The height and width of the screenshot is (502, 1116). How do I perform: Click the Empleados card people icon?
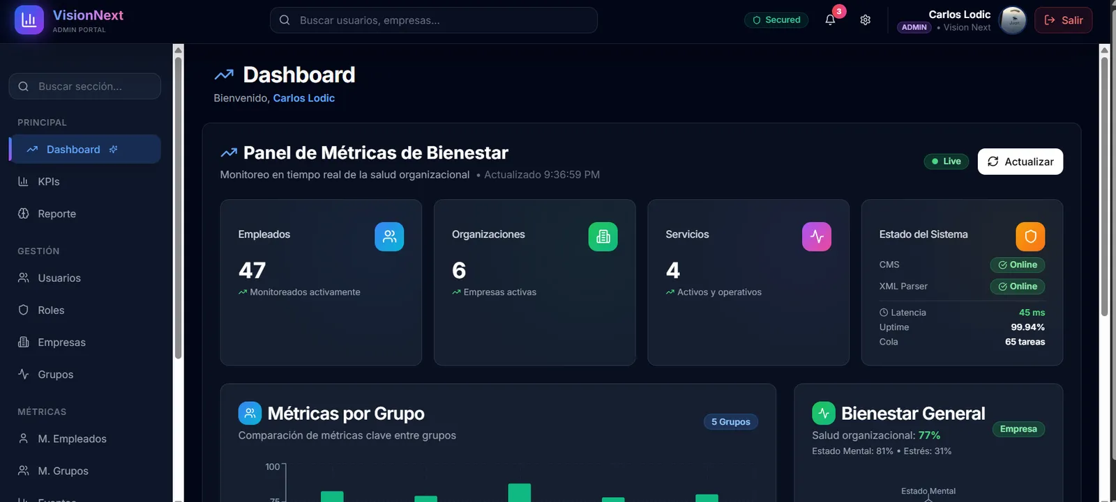pyautogui.click(x=389, y=237)
